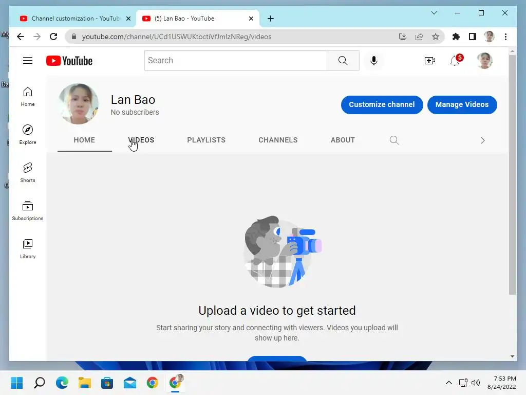Click the search magnifier button
Viewport: 526px width, 395px height.
[343, 61]
